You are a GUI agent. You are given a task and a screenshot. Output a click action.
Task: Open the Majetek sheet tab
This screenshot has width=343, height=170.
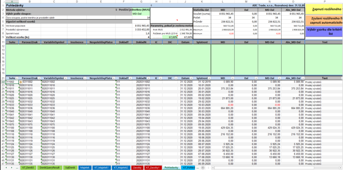tap(85, 167)
